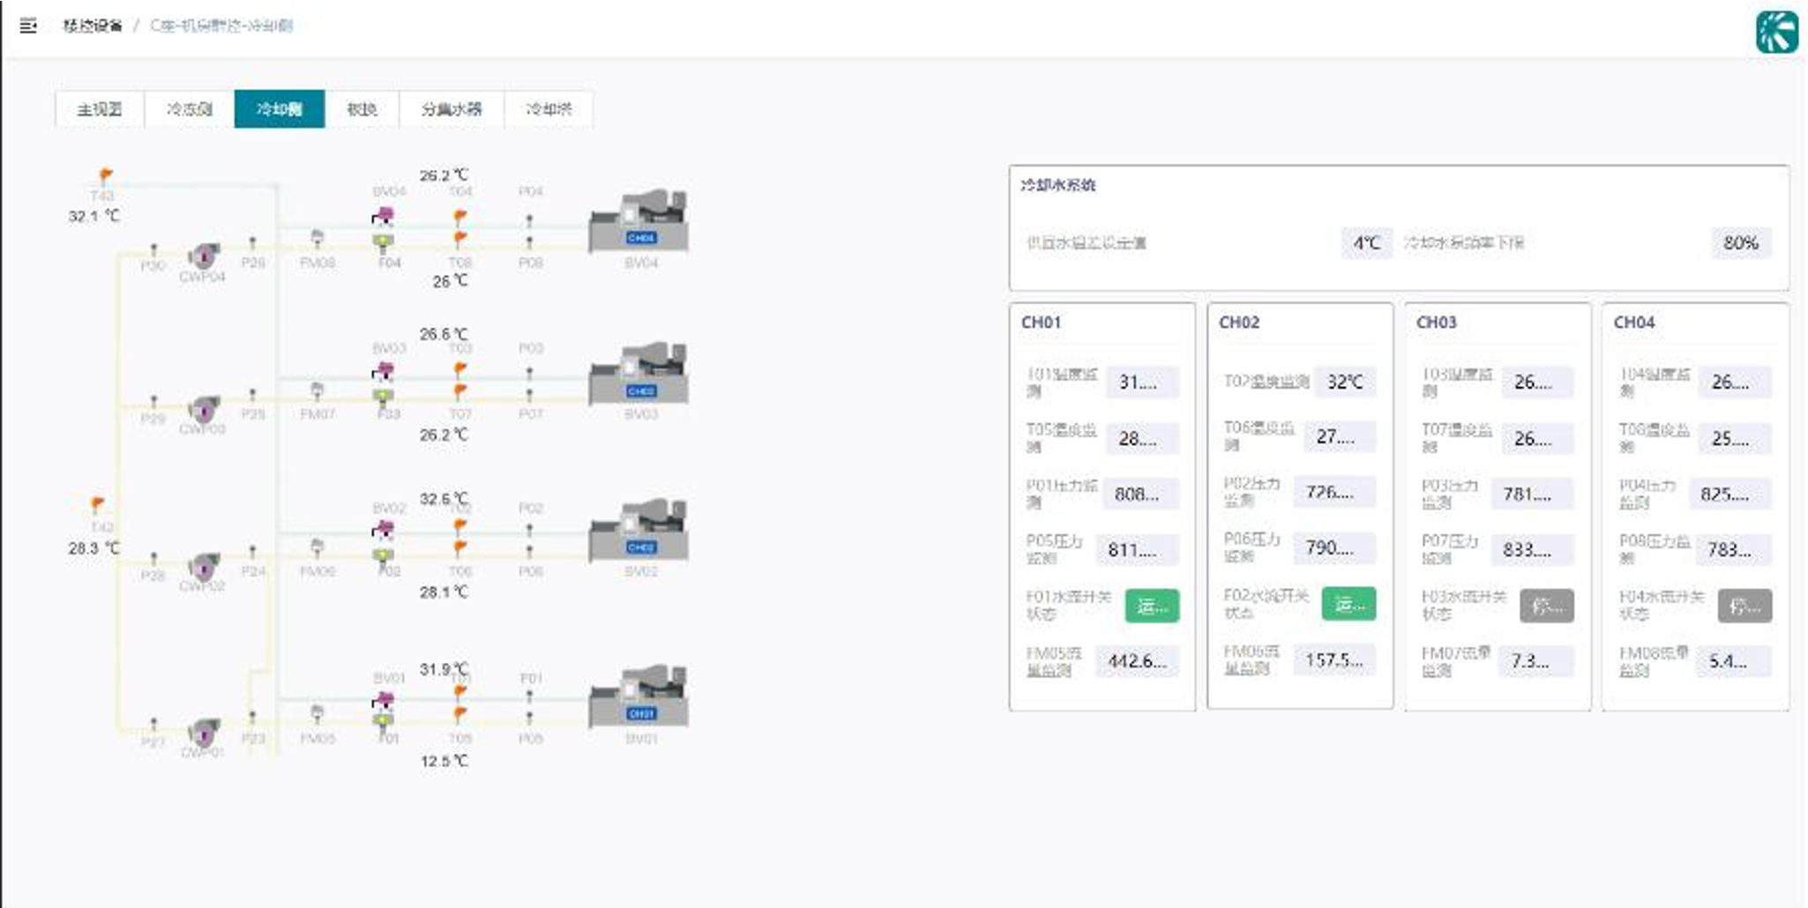Viewport: 1808px width, 908px height.
Task: Toggle the F03 water flow switch status under CH03
Action: (1546, 607)
